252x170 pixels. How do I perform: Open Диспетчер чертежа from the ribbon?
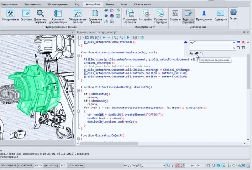click(40, 16)
